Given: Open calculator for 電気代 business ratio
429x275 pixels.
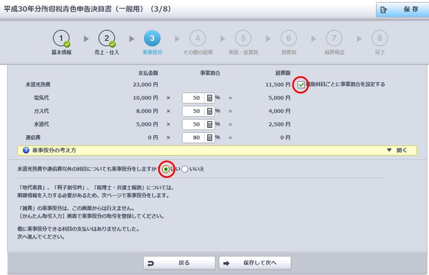Looking at the screenshot, I should pyautogui.click(x=210, y=98).
